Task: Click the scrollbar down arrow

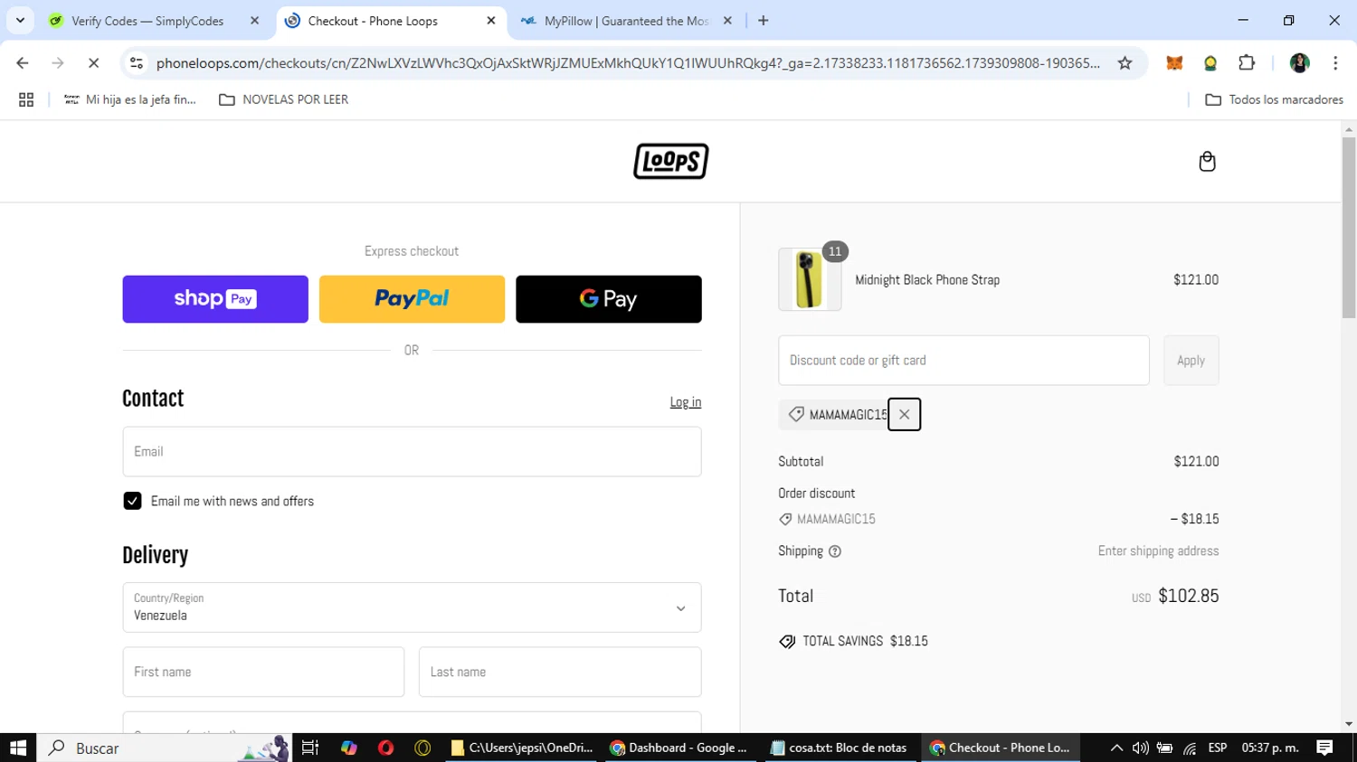Action: click(x=1349, y=724)
